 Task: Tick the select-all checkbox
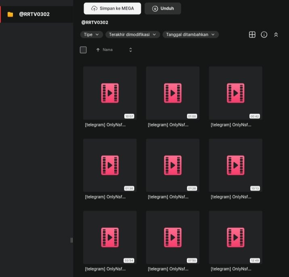[x=83, y=50]
